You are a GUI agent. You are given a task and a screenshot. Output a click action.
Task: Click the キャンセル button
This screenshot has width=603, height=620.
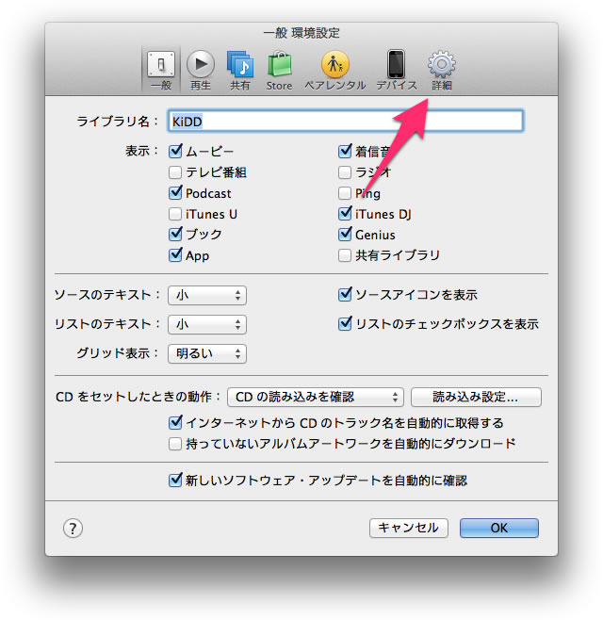pyautogui.click(x=409, y=529)
